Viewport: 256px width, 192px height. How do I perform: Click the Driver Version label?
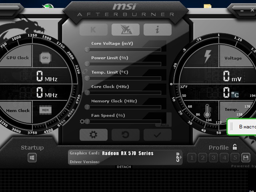point(84,162)
